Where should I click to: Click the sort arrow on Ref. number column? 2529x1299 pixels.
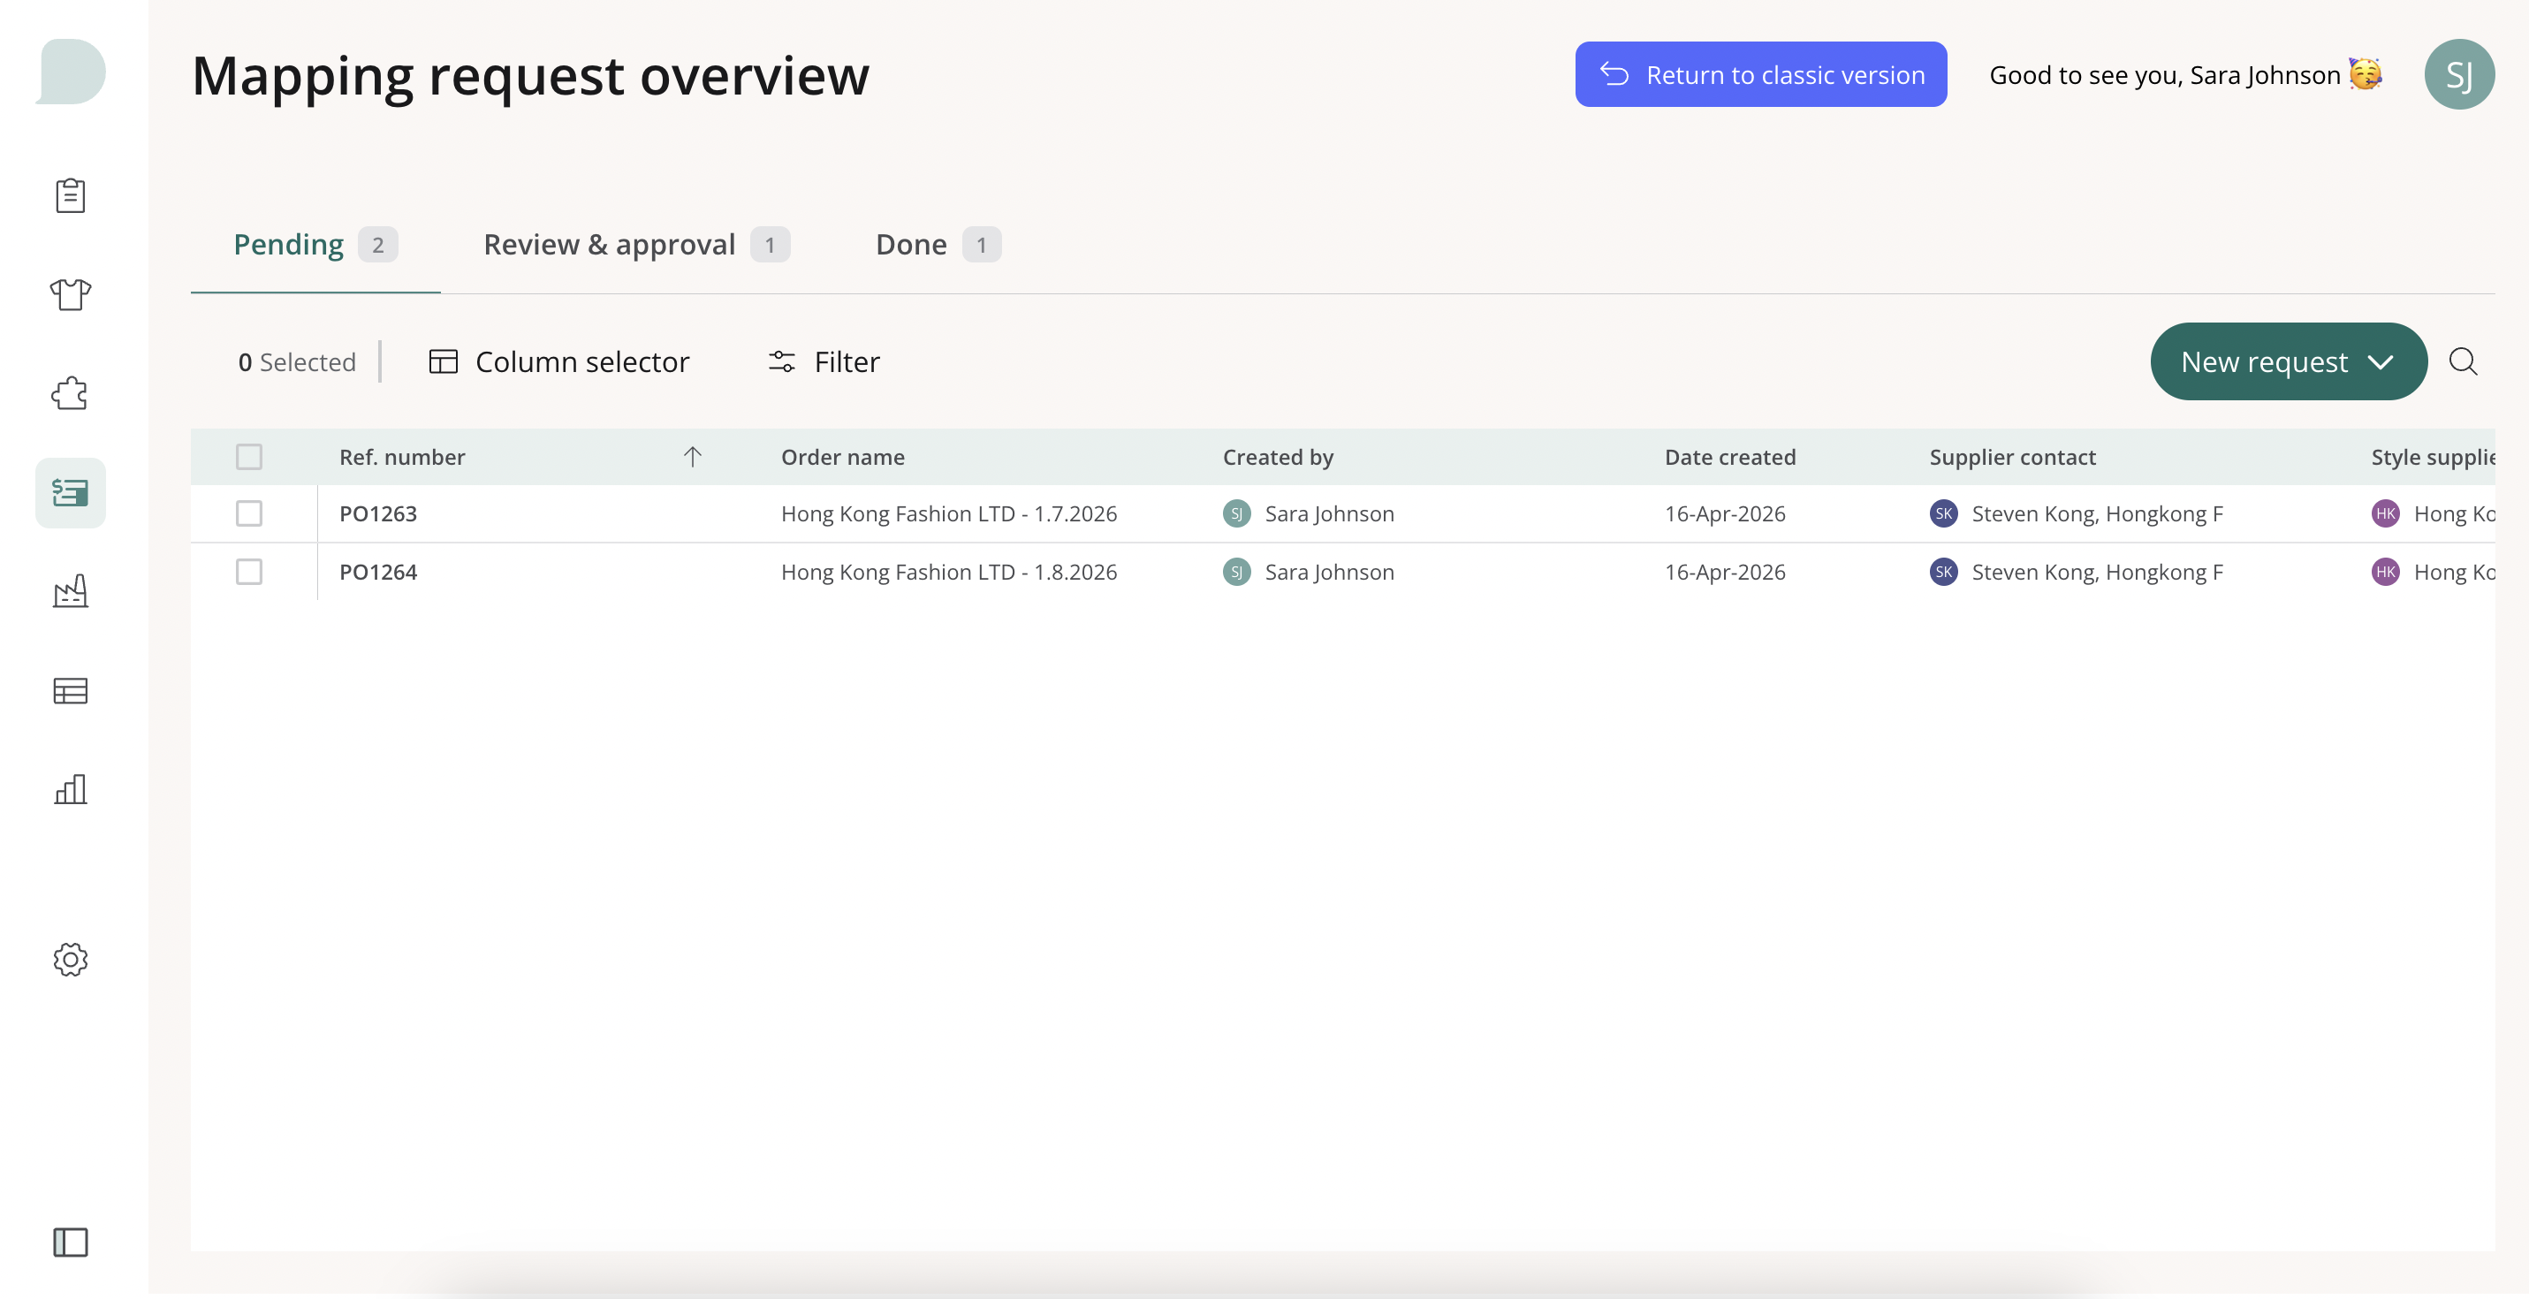[x=692, y=457]
